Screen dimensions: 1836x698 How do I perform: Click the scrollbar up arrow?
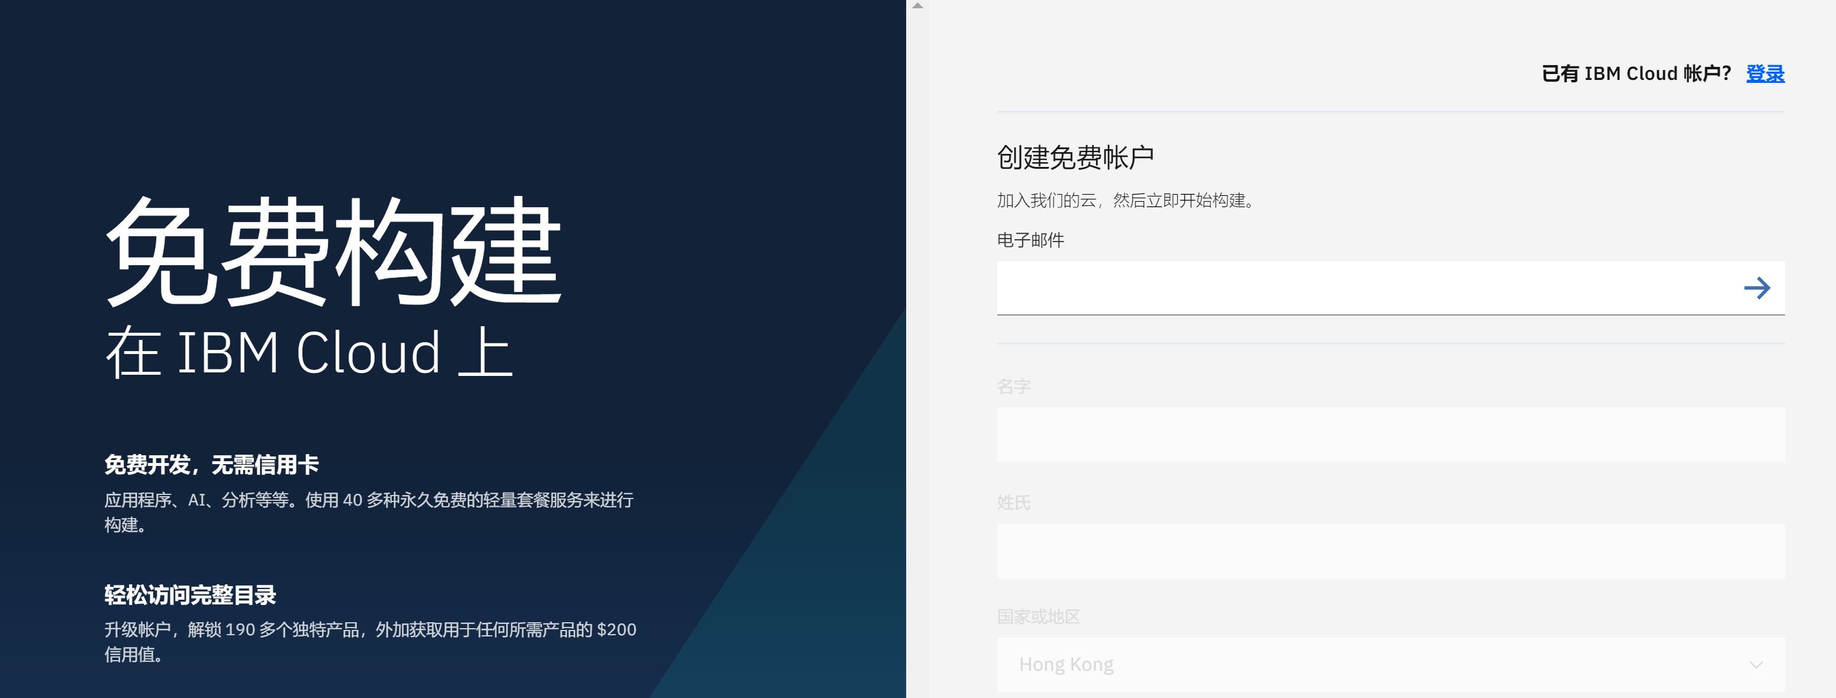918,6
